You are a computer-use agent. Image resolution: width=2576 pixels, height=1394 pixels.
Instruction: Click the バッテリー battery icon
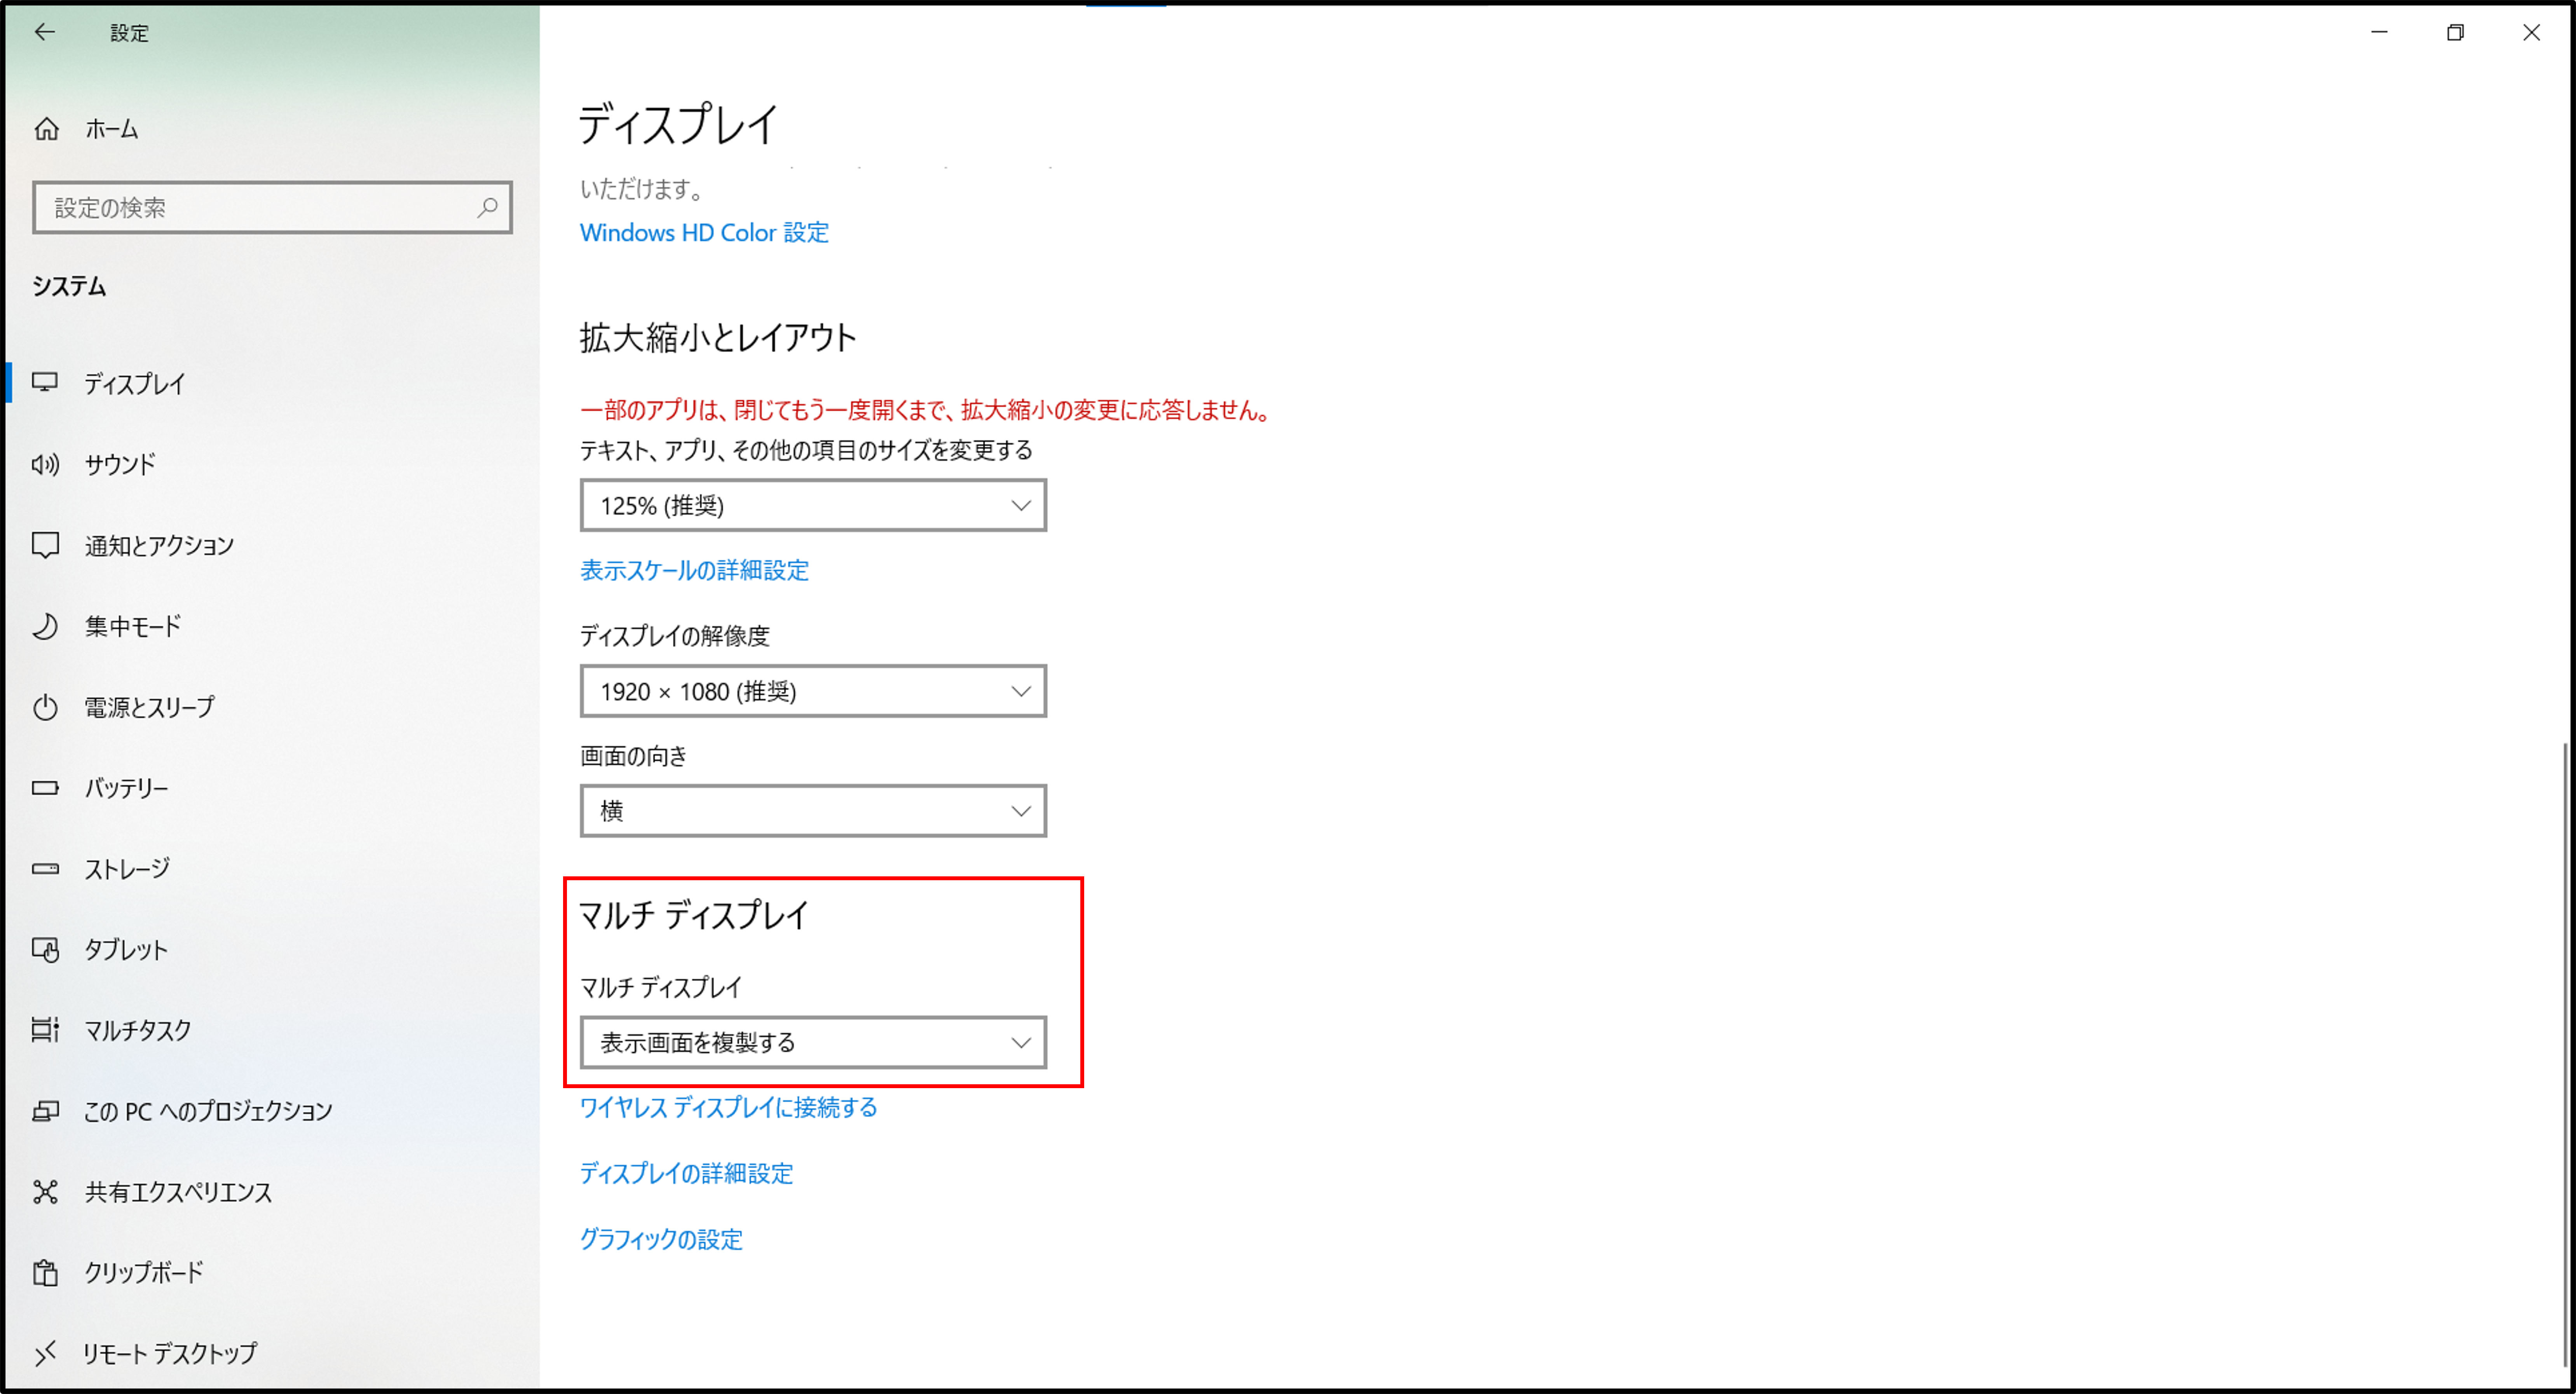(x=45, y=788)
